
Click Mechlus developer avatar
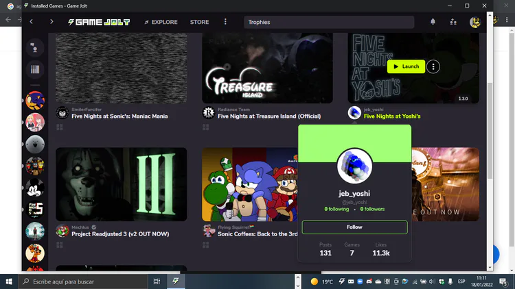point(62,231)
